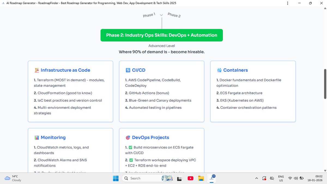
Task: Click "Where 90% of demand is" tagline
Action: coord(162,52)
